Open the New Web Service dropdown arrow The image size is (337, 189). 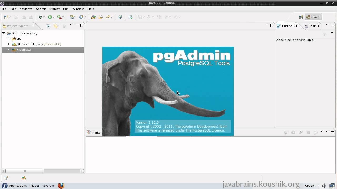[x=85, y=17]
